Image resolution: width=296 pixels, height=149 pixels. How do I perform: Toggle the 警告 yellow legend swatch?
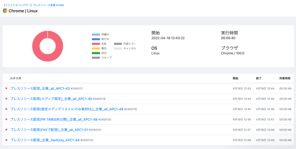click(96, 48)
